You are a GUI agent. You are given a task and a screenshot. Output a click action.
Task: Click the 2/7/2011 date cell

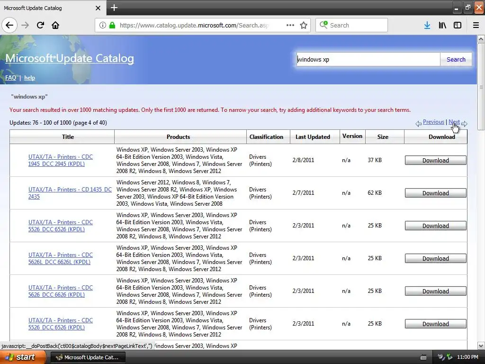[x=303, y=193]
